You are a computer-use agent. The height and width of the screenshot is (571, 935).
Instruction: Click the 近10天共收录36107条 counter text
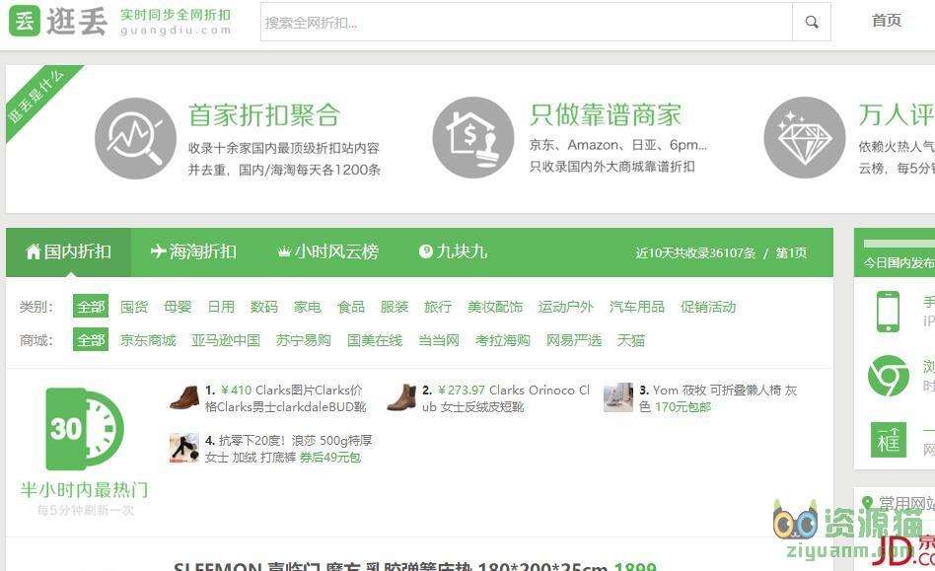695,252
